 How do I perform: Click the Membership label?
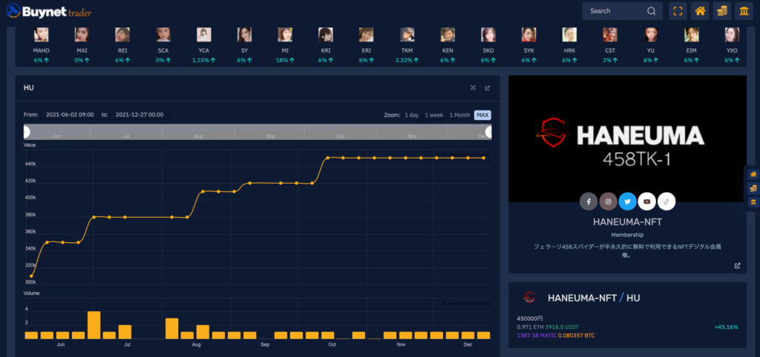[x=627, y=235]
